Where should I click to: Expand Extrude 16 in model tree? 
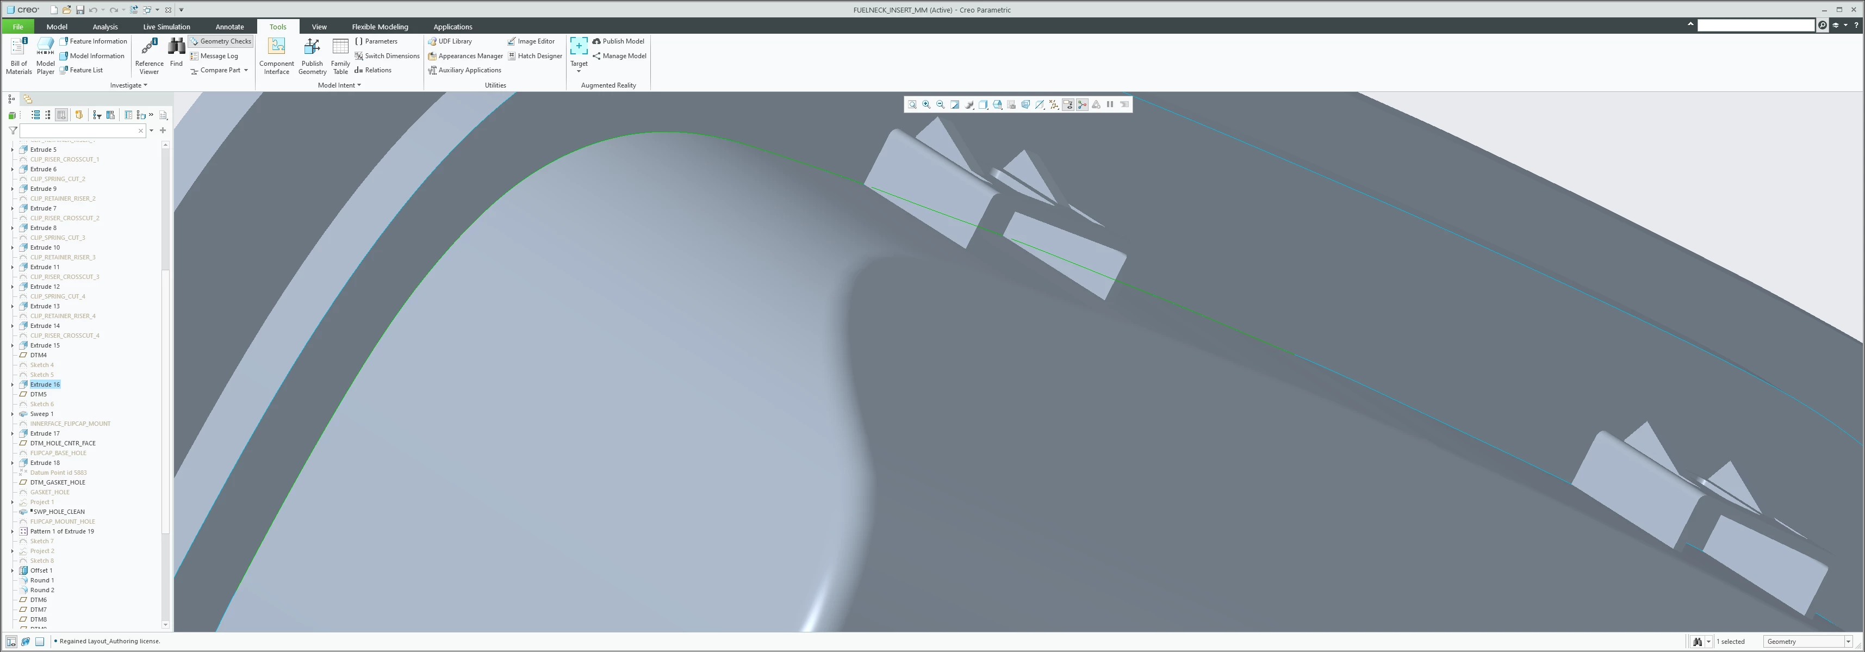pyautogui.click(x=13, y=384)
